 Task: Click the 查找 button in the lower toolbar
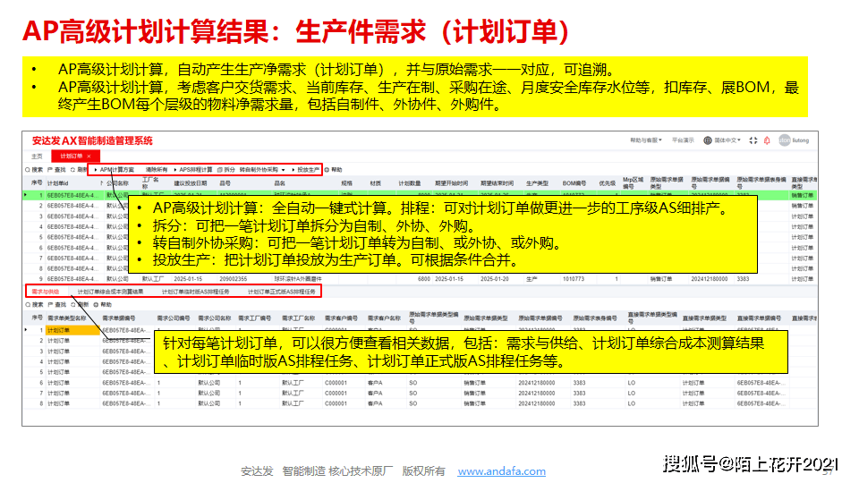click(56, 304)
